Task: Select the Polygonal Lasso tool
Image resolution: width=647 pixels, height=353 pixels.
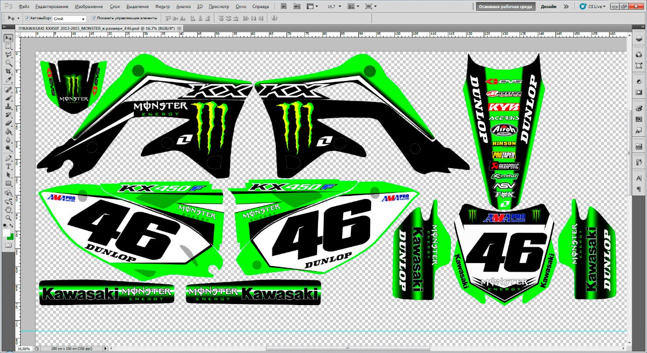Action: pyautogui.click(x=9, y=54)
